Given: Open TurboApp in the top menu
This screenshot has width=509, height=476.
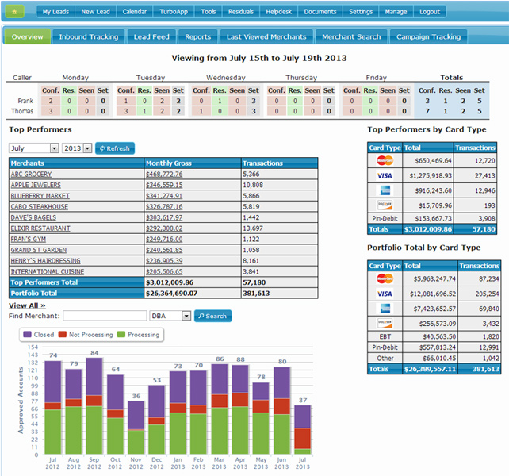Looking at the screenshot, I should [174, 12].
